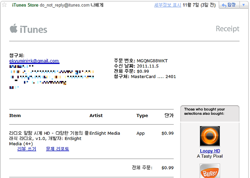The image size is (250, 178).
Task: Click the order total $0.99 at bottom
Action: pyautogui.click(x=167, y=168)
